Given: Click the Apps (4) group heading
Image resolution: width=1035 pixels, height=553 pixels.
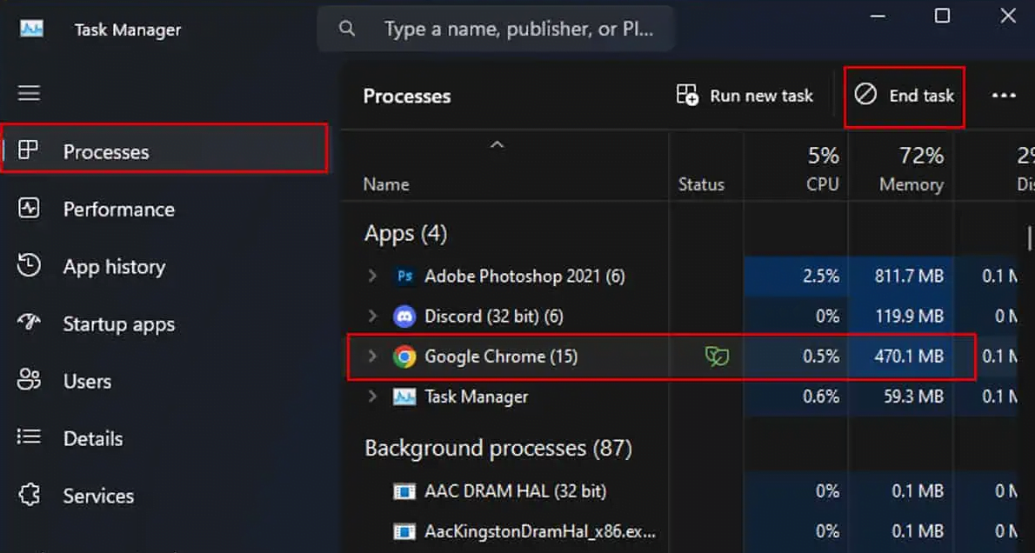Looking at the screenshot, I should coord(405,234).
